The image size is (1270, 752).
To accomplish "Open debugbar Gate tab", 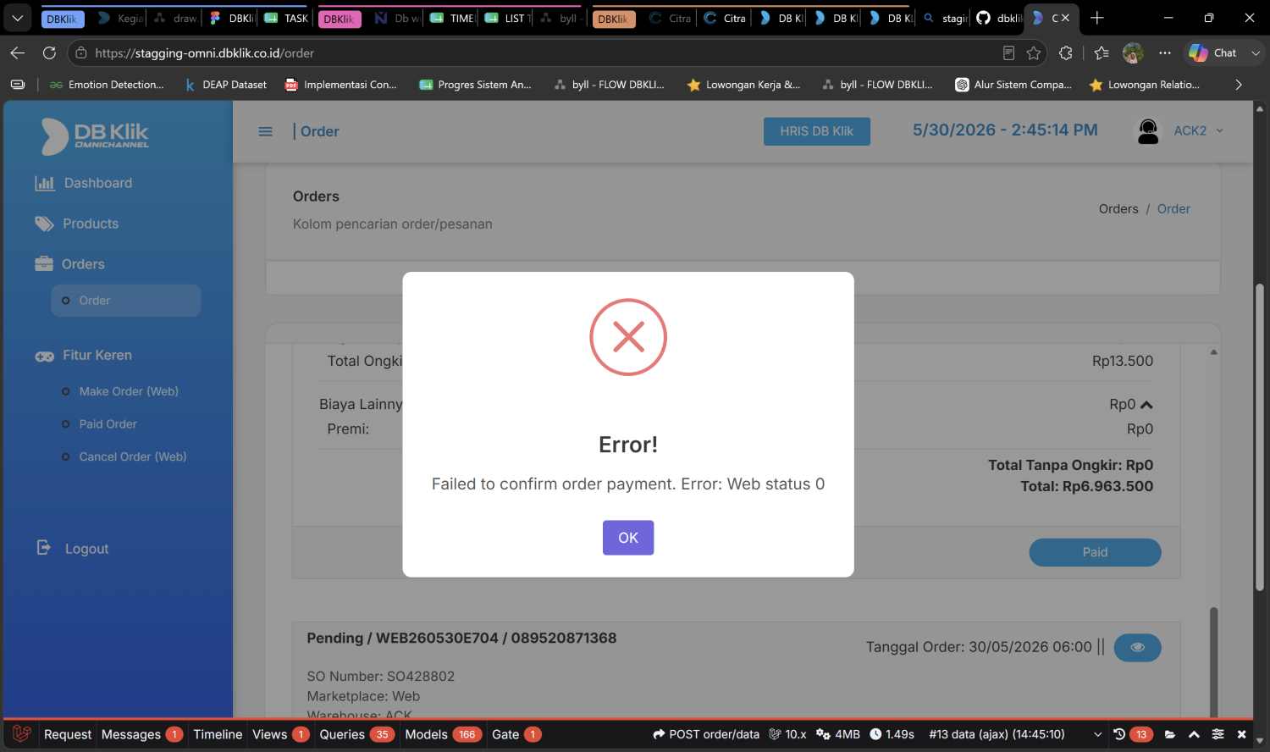I will pyautogui.click(x=516, y=734).
